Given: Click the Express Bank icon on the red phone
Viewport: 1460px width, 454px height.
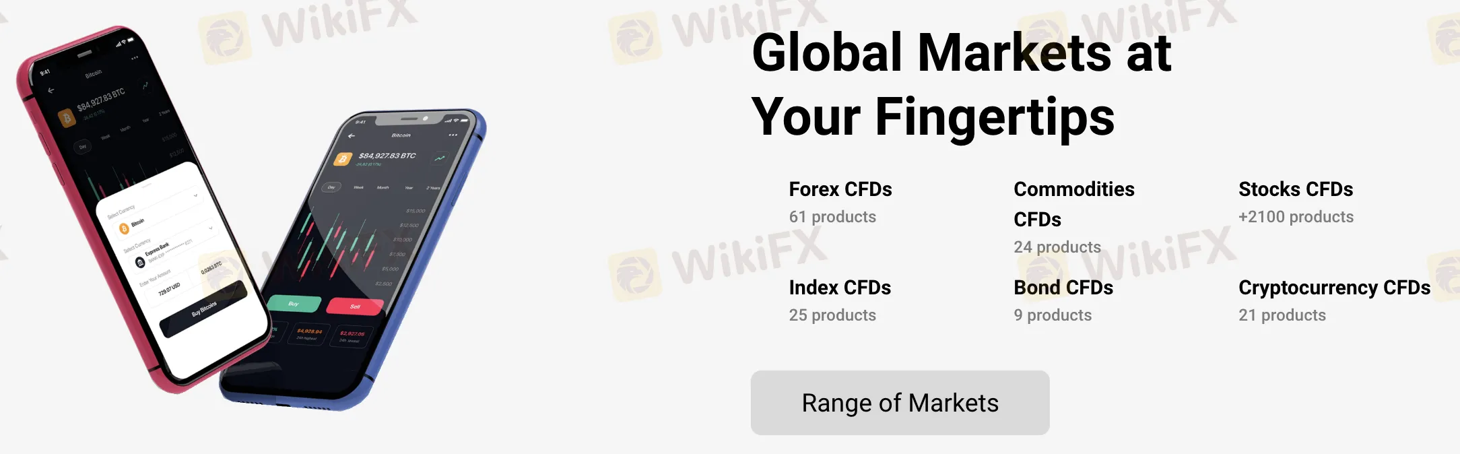Looking at the screenshot, I should (x=140, y=262).
